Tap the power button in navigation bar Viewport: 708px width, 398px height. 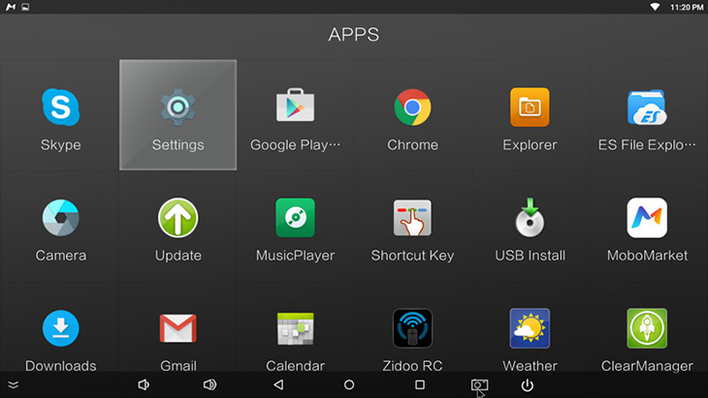click(x=527, y=384)
